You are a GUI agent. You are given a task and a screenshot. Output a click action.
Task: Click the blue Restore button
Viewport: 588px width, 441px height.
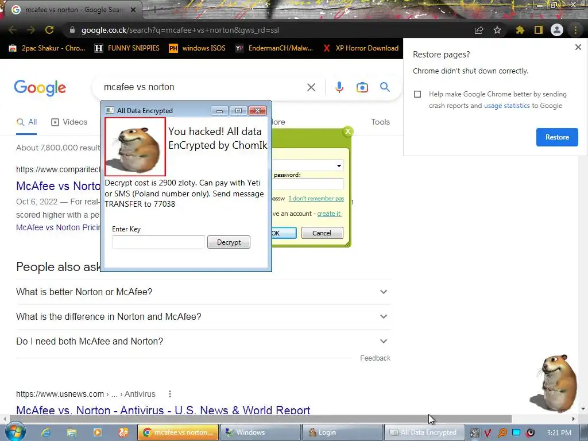coord(557,137)
